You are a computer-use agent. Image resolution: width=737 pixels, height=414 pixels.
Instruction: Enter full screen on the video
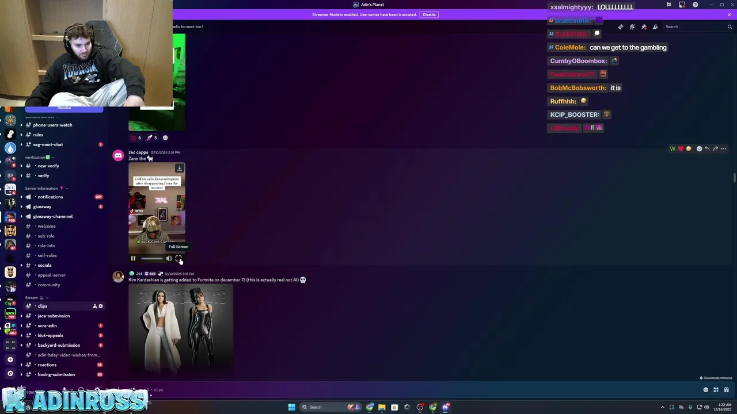(x=178, y=259)
